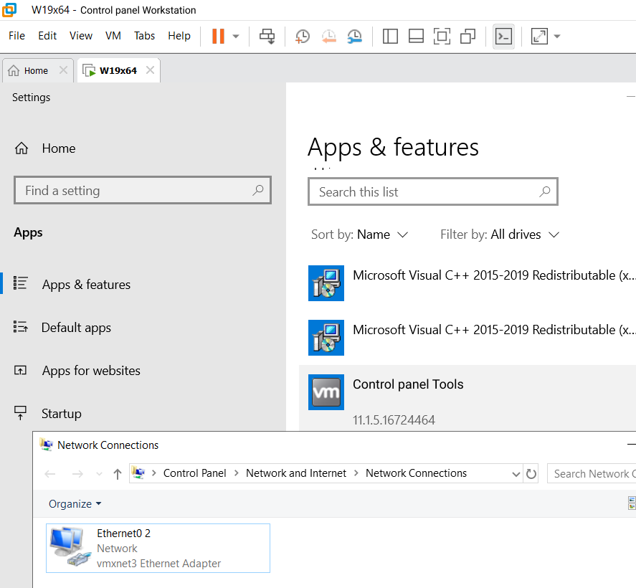636x588 pixels.
Task: Open the Filter by All drives dropdown
Action: 500,234
